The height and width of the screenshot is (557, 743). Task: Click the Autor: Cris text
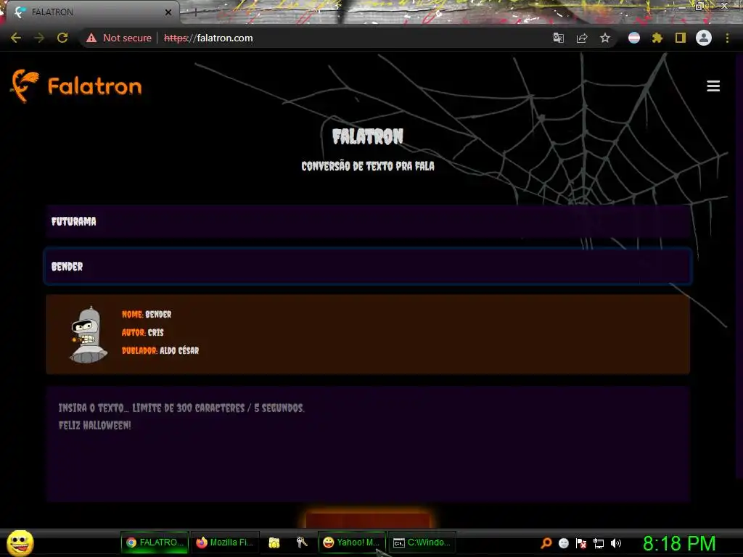pyautogui.click(x=143, y=332)
